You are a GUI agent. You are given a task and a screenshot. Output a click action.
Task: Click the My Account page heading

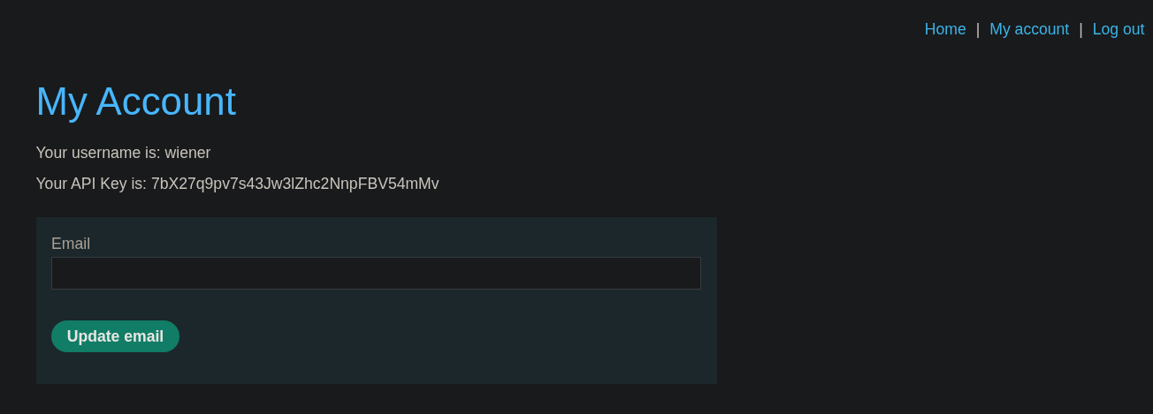[x=135, y=102]
